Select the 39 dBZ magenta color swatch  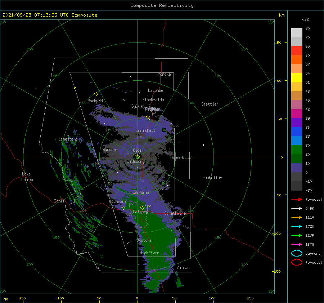click(x=297, y=114)
